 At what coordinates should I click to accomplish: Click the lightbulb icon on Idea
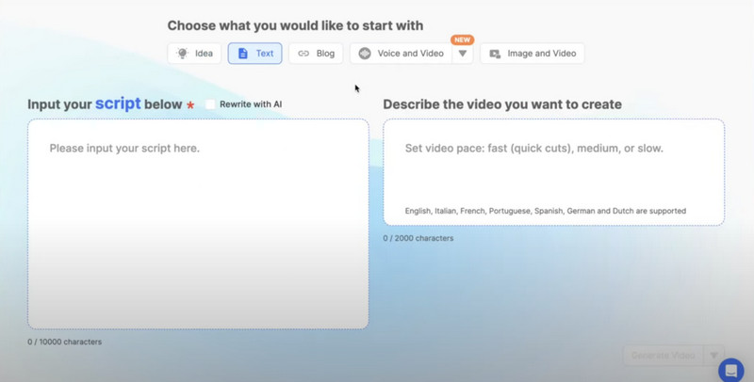tap(182, 54)
